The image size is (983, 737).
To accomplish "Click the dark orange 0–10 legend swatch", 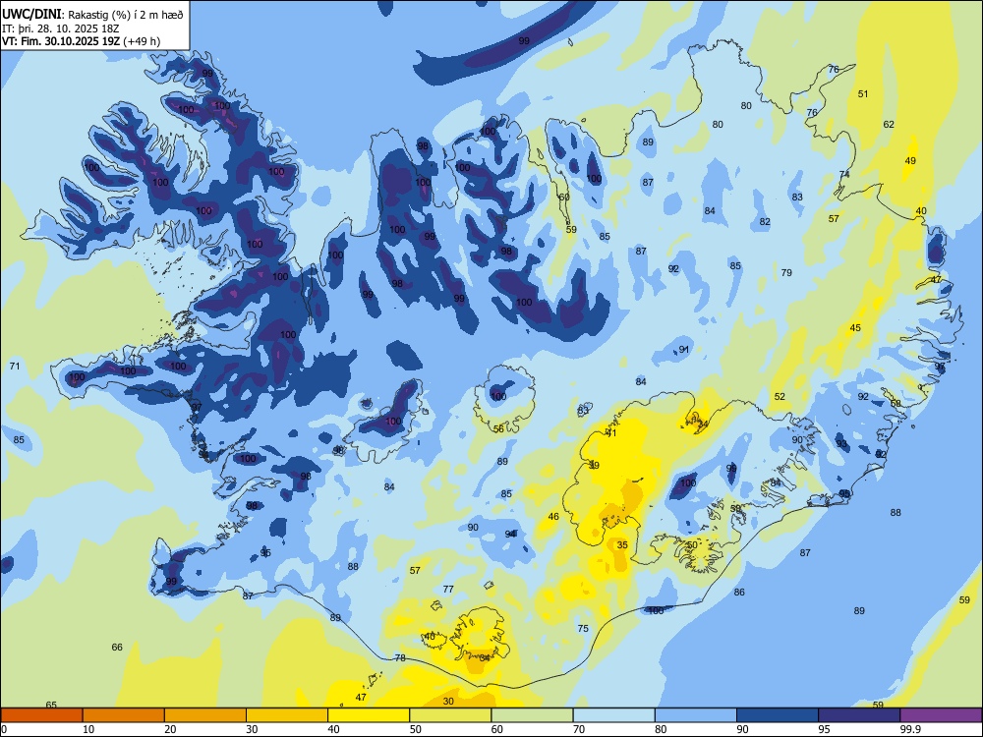I will coord(41,715).
